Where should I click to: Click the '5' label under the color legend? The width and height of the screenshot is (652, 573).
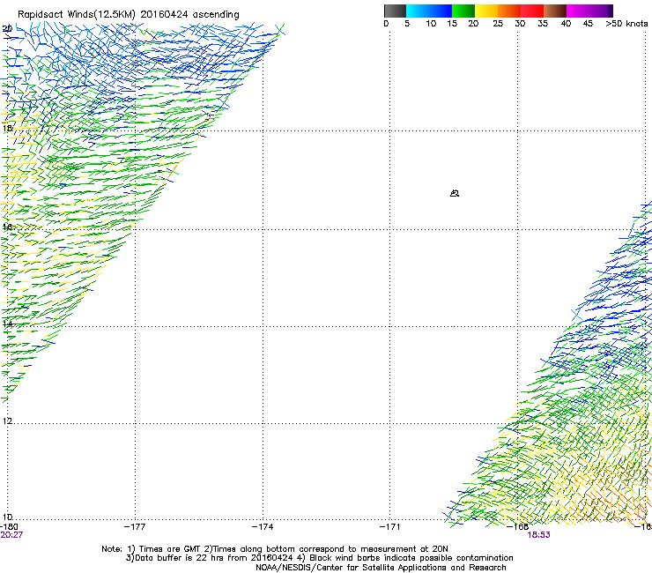coord(407,24)
